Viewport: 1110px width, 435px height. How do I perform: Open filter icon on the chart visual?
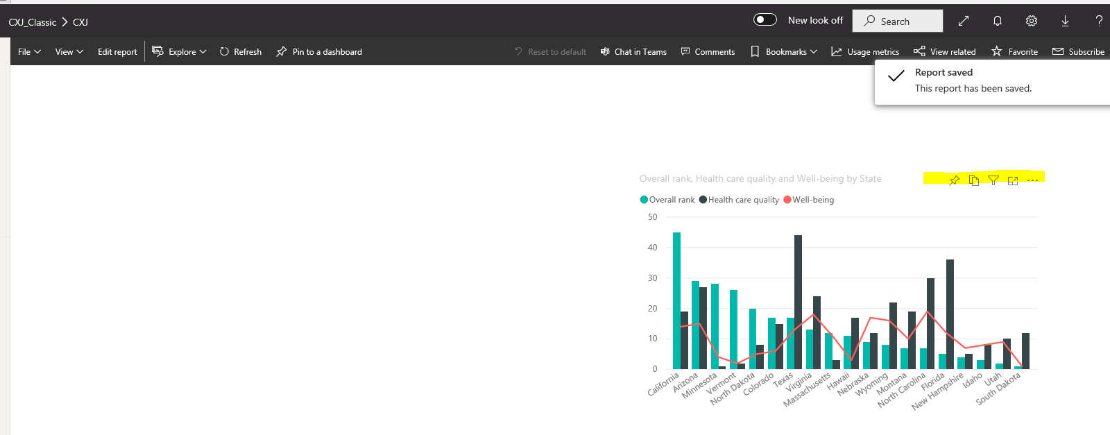993,180
